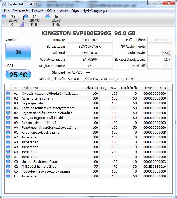
Task: Click status orb of attribute A8 row
Action: coord(8,142)
